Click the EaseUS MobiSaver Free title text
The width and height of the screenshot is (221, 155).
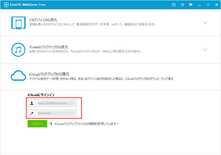[28, 5]
